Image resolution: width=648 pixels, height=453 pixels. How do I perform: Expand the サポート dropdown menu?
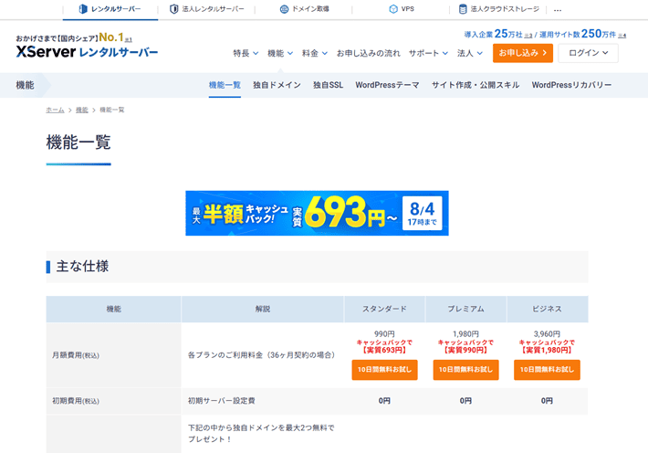428,53
